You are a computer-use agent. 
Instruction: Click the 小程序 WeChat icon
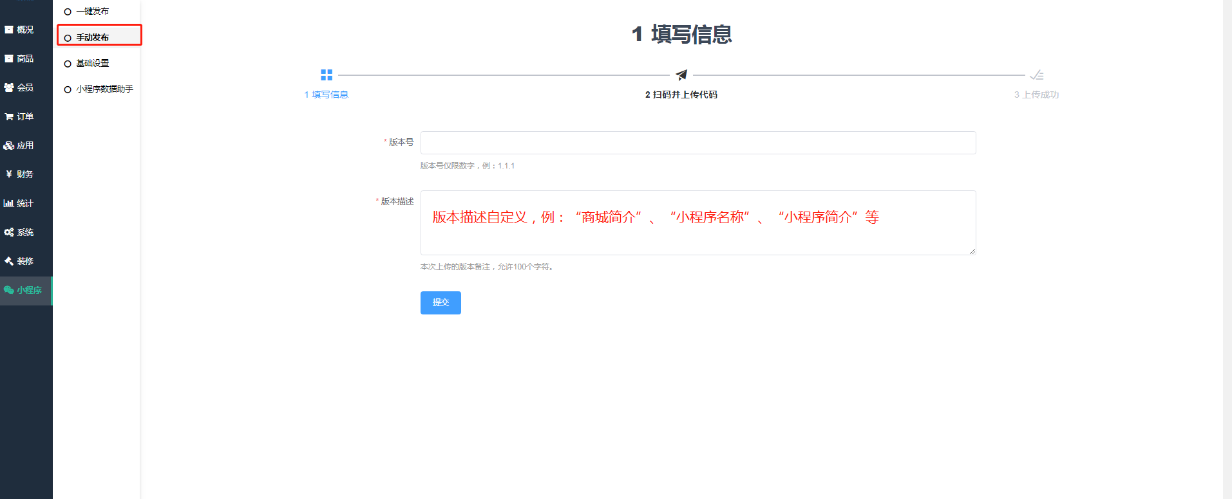coord(9,290)
